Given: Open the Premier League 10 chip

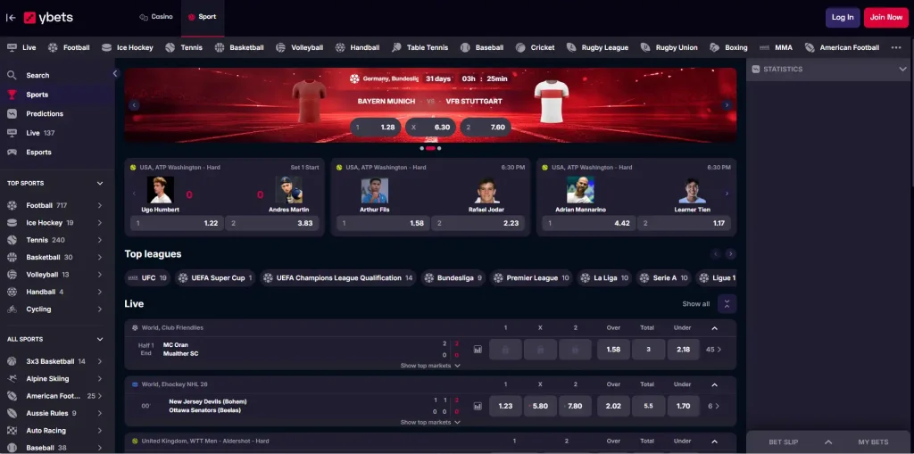Looking at the screenshot, I should pos(532,278).
